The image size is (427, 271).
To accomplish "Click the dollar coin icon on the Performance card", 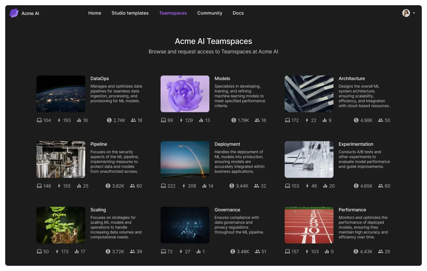I will [x=356, y=251].
